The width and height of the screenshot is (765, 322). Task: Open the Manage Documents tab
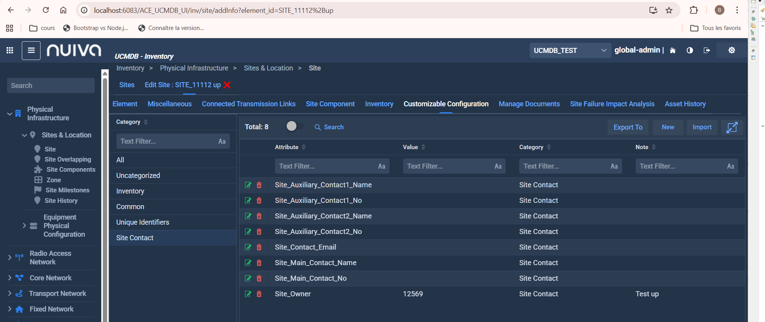(x=529, y=104)
